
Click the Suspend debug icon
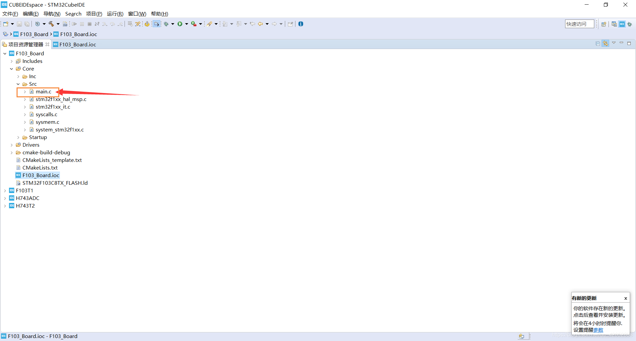tap(82, 24)
